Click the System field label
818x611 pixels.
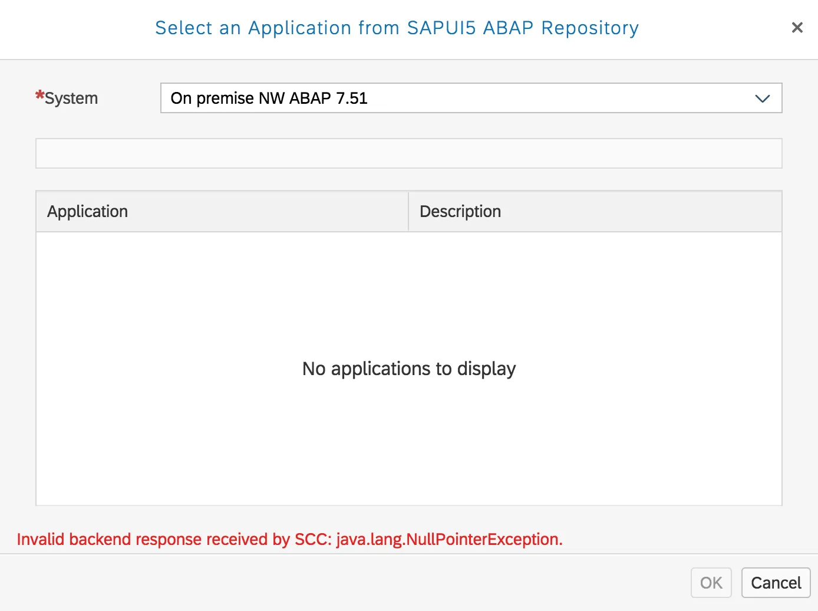click(71, 98)
